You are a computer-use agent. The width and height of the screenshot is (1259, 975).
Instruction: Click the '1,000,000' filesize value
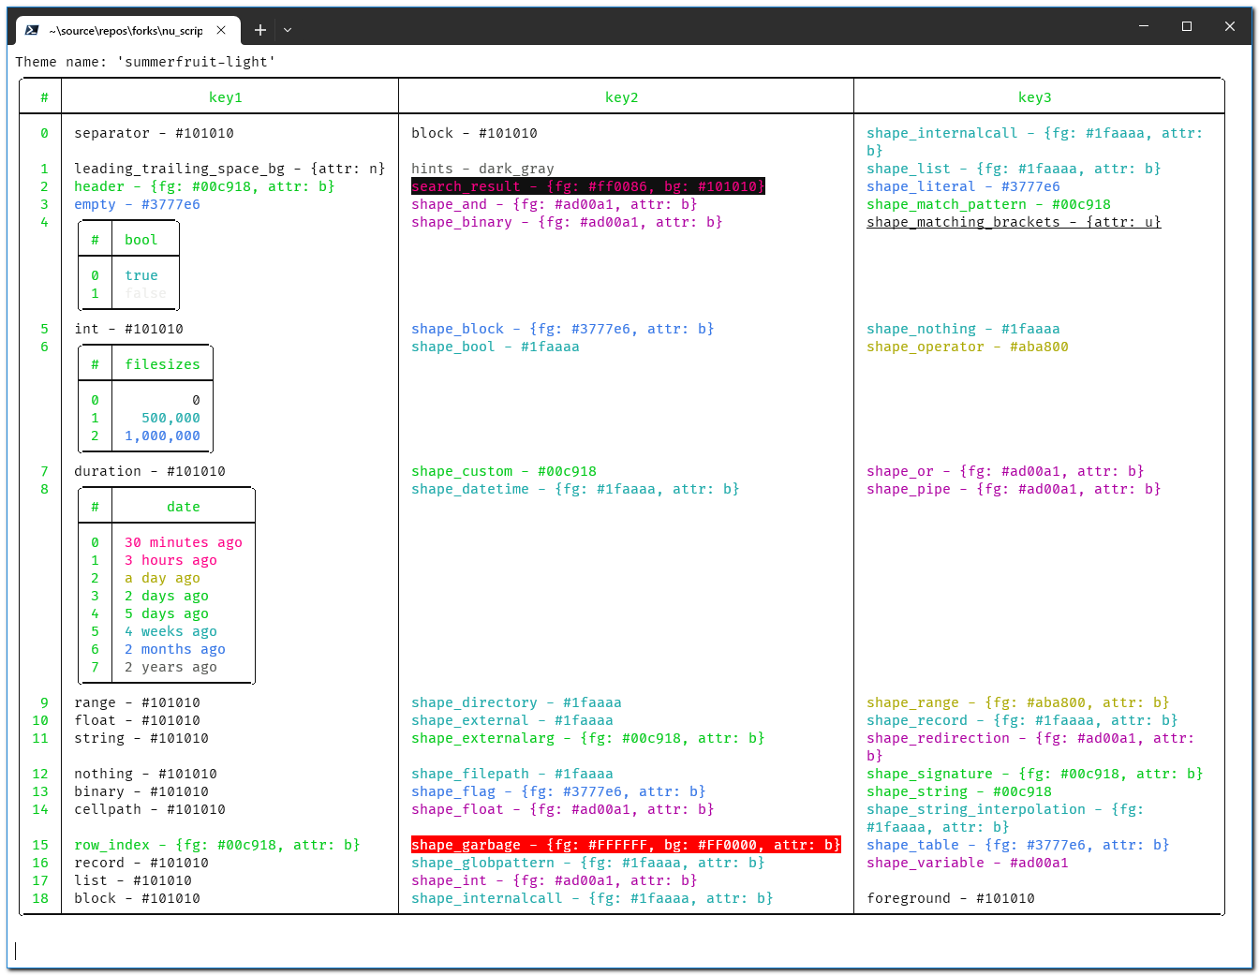tap(163, 436)
